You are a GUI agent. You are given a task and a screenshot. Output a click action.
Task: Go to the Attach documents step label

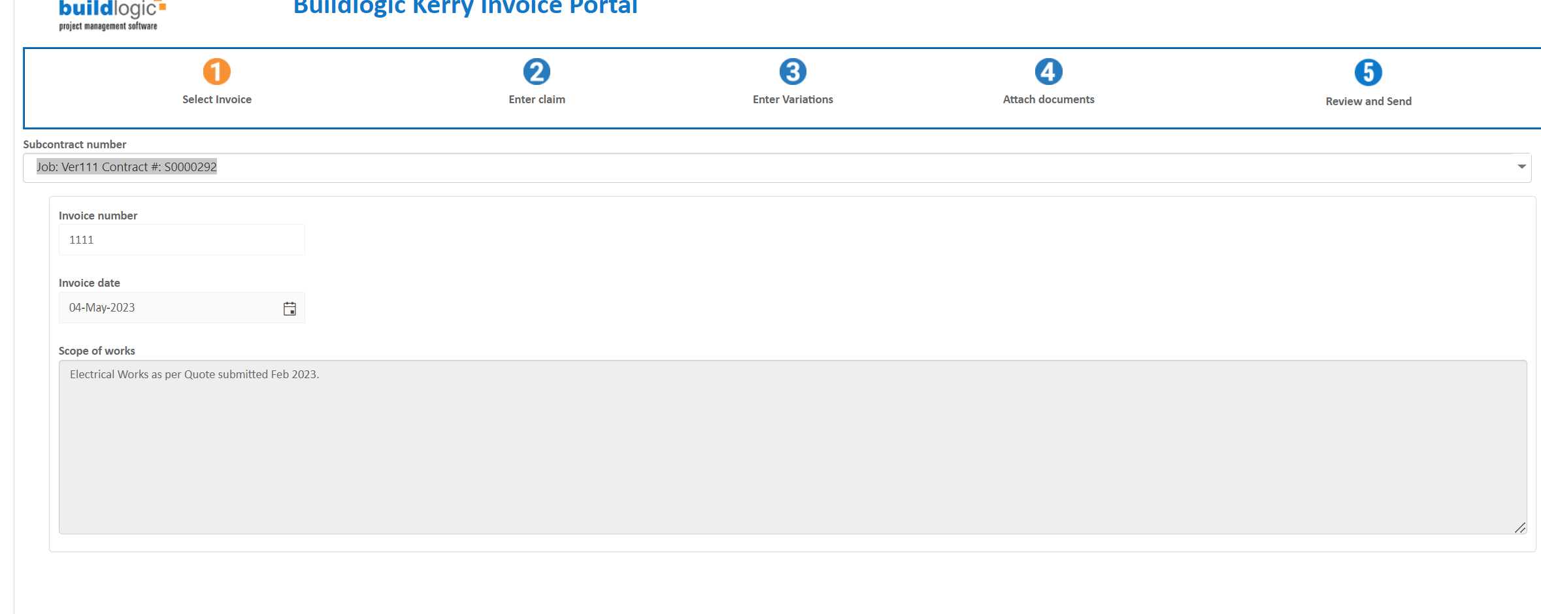pyautogui.click(x=1049, y=99)
